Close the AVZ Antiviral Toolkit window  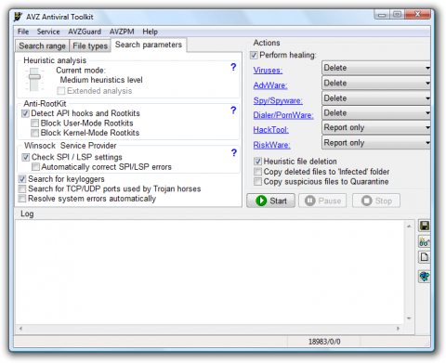point(417,15)
